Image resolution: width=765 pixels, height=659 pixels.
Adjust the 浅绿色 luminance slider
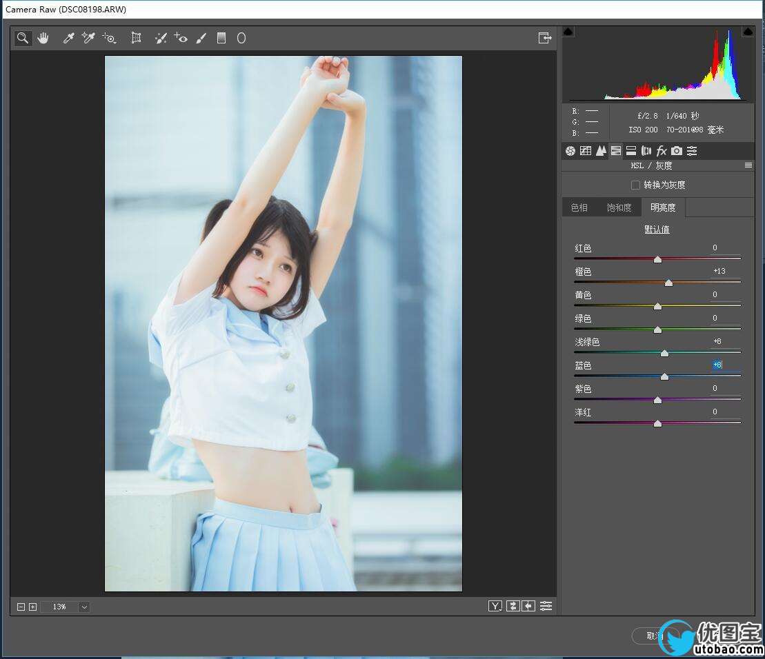664,353
